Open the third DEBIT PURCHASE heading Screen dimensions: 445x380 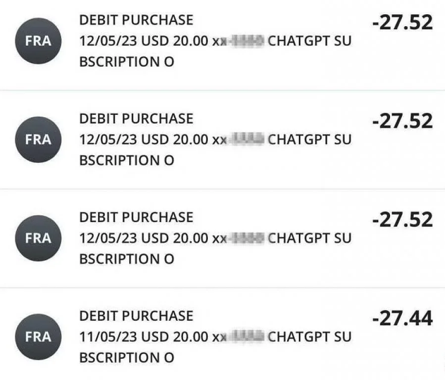coord(136,217)
